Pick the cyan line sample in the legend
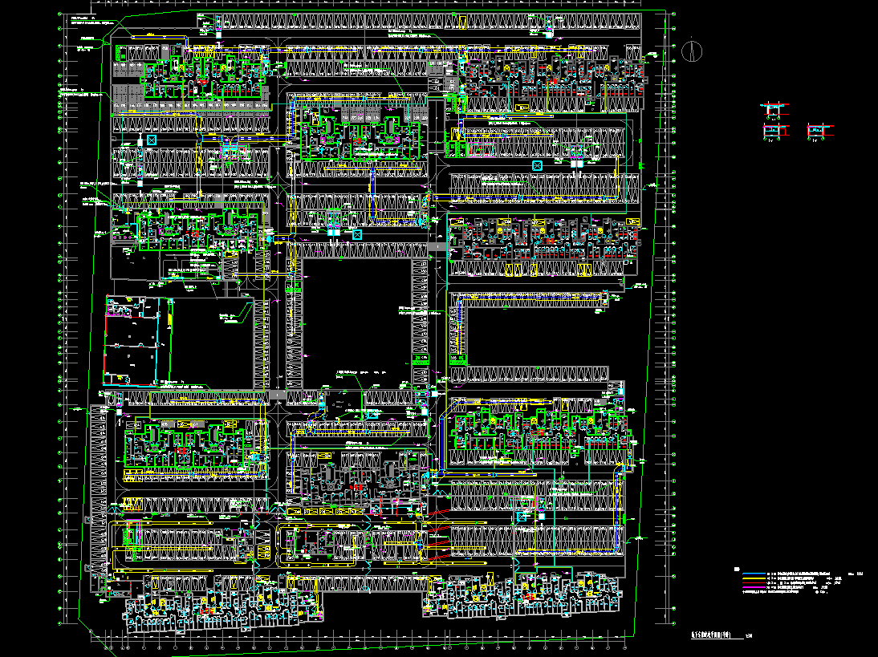878x657 pixels. 753,575
